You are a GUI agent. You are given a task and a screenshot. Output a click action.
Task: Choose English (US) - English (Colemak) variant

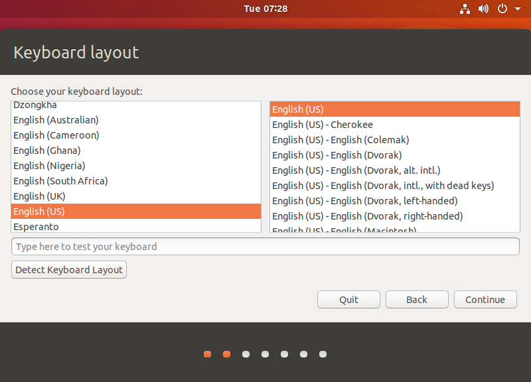click(395, 140)
